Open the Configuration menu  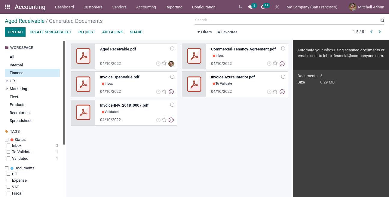coord(204,7)
